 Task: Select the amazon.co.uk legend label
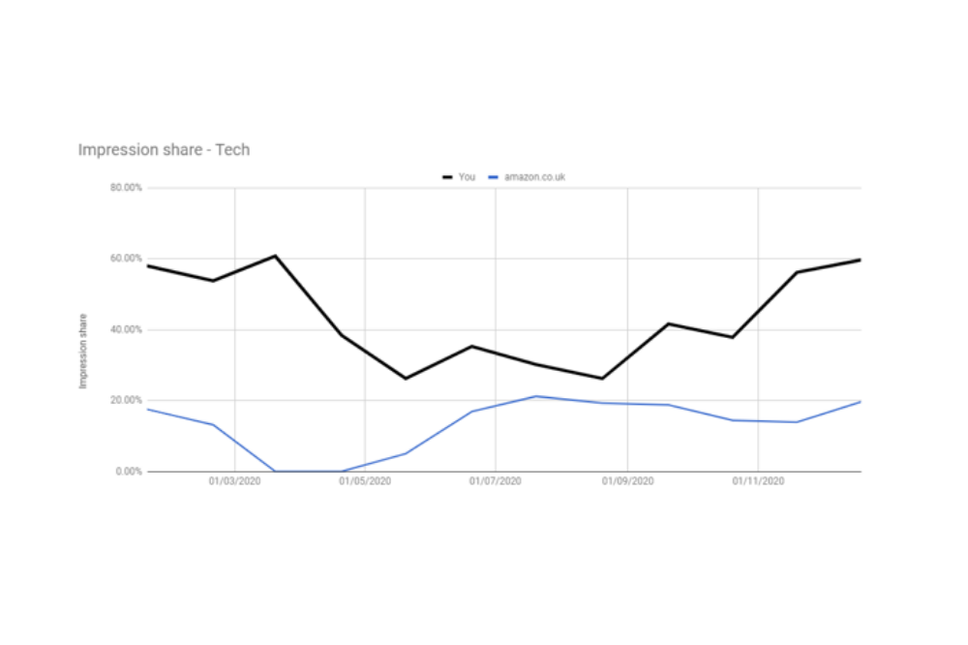tap(534, 176)
